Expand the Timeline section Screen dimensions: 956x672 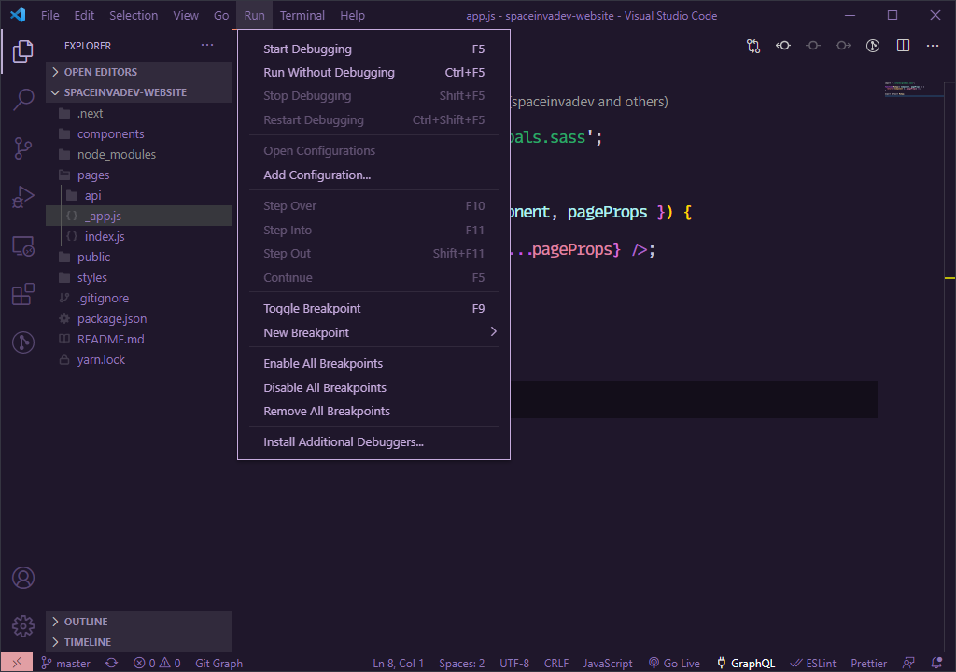tap(138, 642)
